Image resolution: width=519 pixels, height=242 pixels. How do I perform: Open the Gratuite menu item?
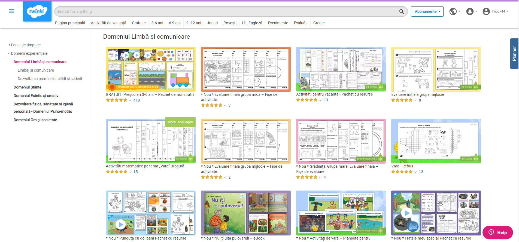pyautogui.click(x=139, y=23)
